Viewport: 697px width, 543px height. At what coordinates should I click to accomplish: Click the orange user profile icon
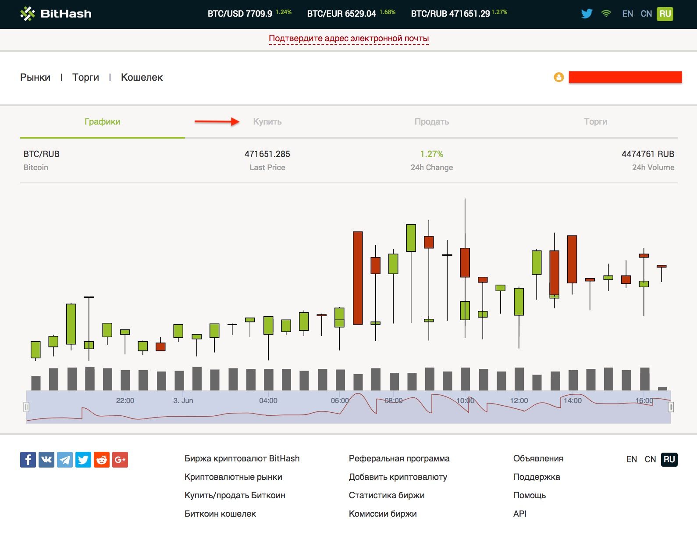(558, 77)
